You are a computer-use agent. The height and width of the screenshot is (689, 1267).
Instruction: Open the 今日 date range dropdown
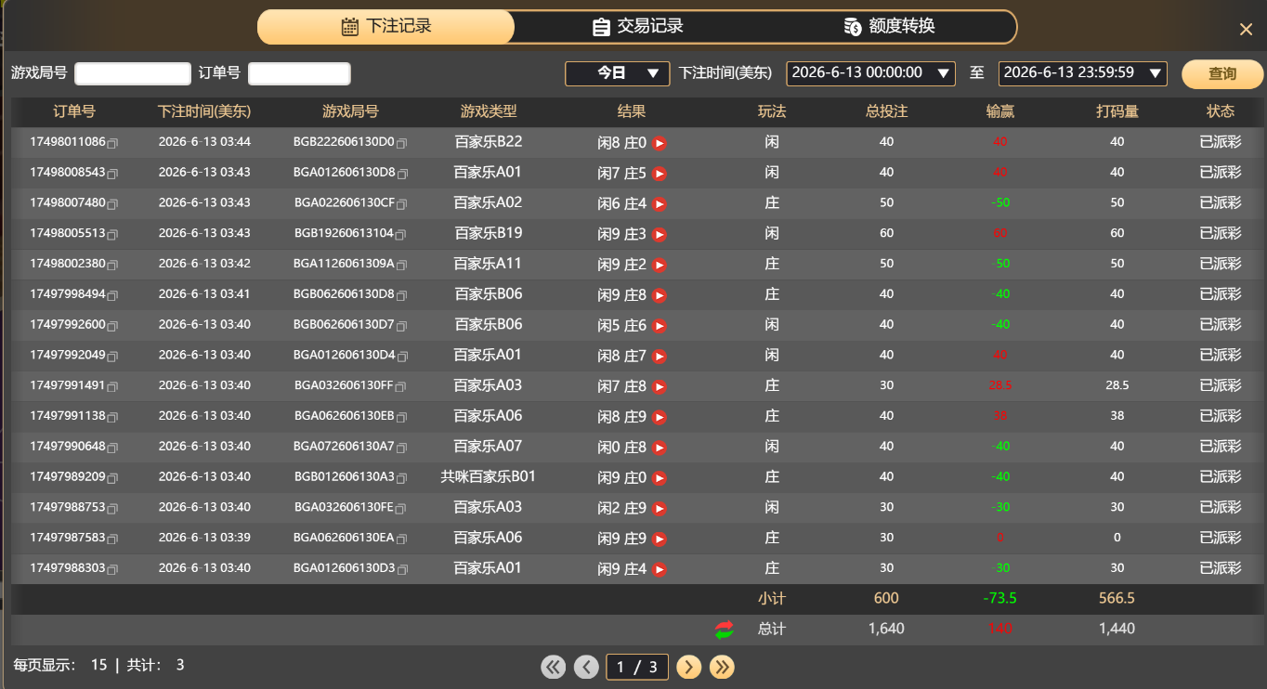click(x=618, y=73)
